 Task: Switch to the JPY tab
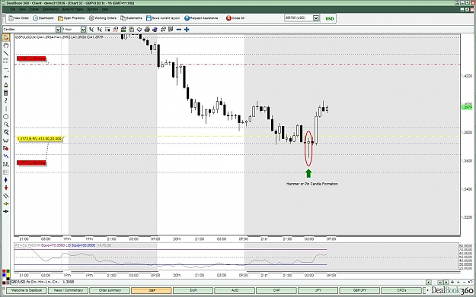click(318, 290)
